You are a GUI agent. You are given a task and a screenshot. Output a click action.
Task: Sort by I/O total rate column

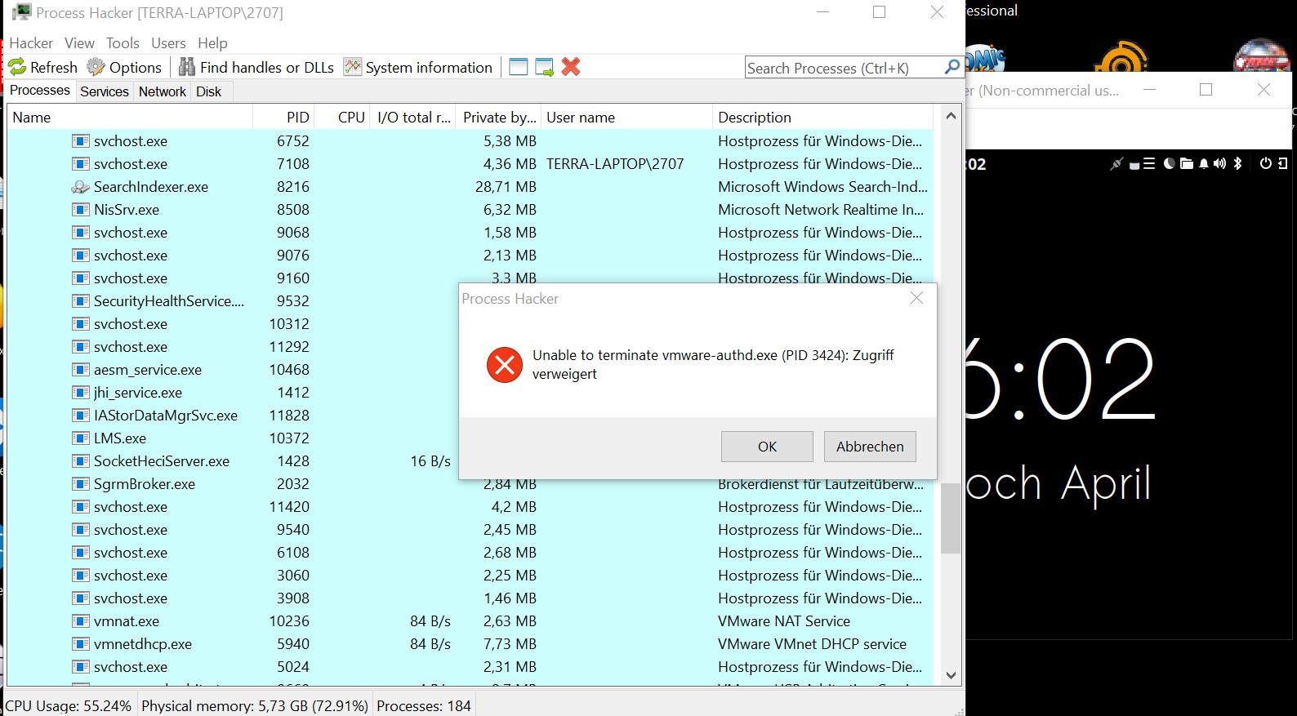413,117
